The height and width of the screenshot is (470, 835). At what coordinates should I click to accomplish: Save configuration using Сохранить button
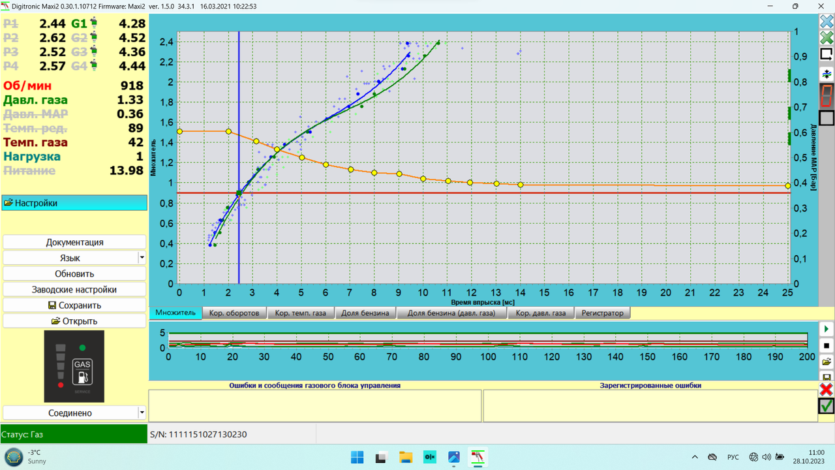pyautogui.click(x=74, y=304)
